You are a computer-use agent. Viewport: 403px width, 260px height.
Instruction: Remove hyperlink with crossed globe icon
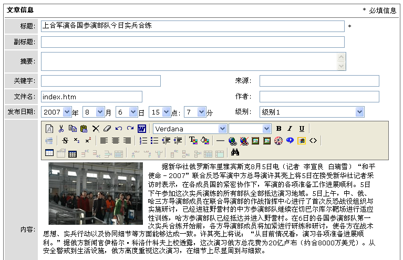244,141
